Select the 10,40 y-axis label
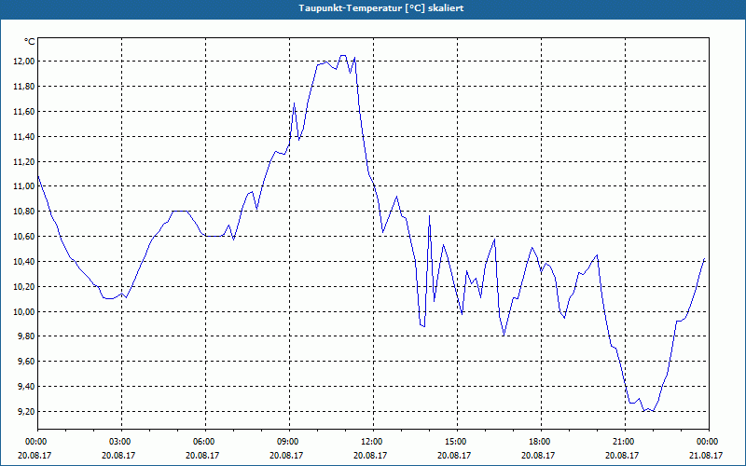Image resolution: width=746 pixels, height=466 pixels. (25, 262)
